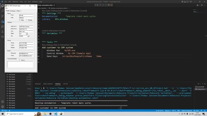207x116 pixels.
Task: Click the UTF-8 encoding in status bar
Action: (x=174, y=111)
